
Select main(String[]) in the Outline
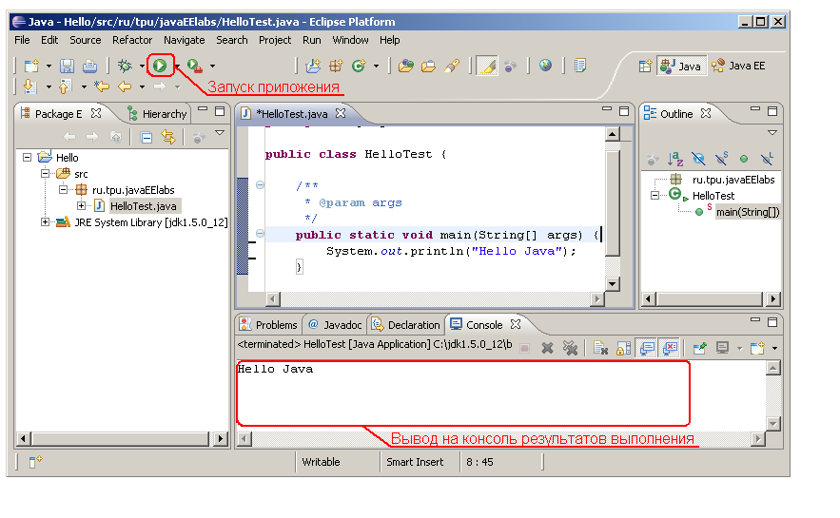(x=748, y=212)
